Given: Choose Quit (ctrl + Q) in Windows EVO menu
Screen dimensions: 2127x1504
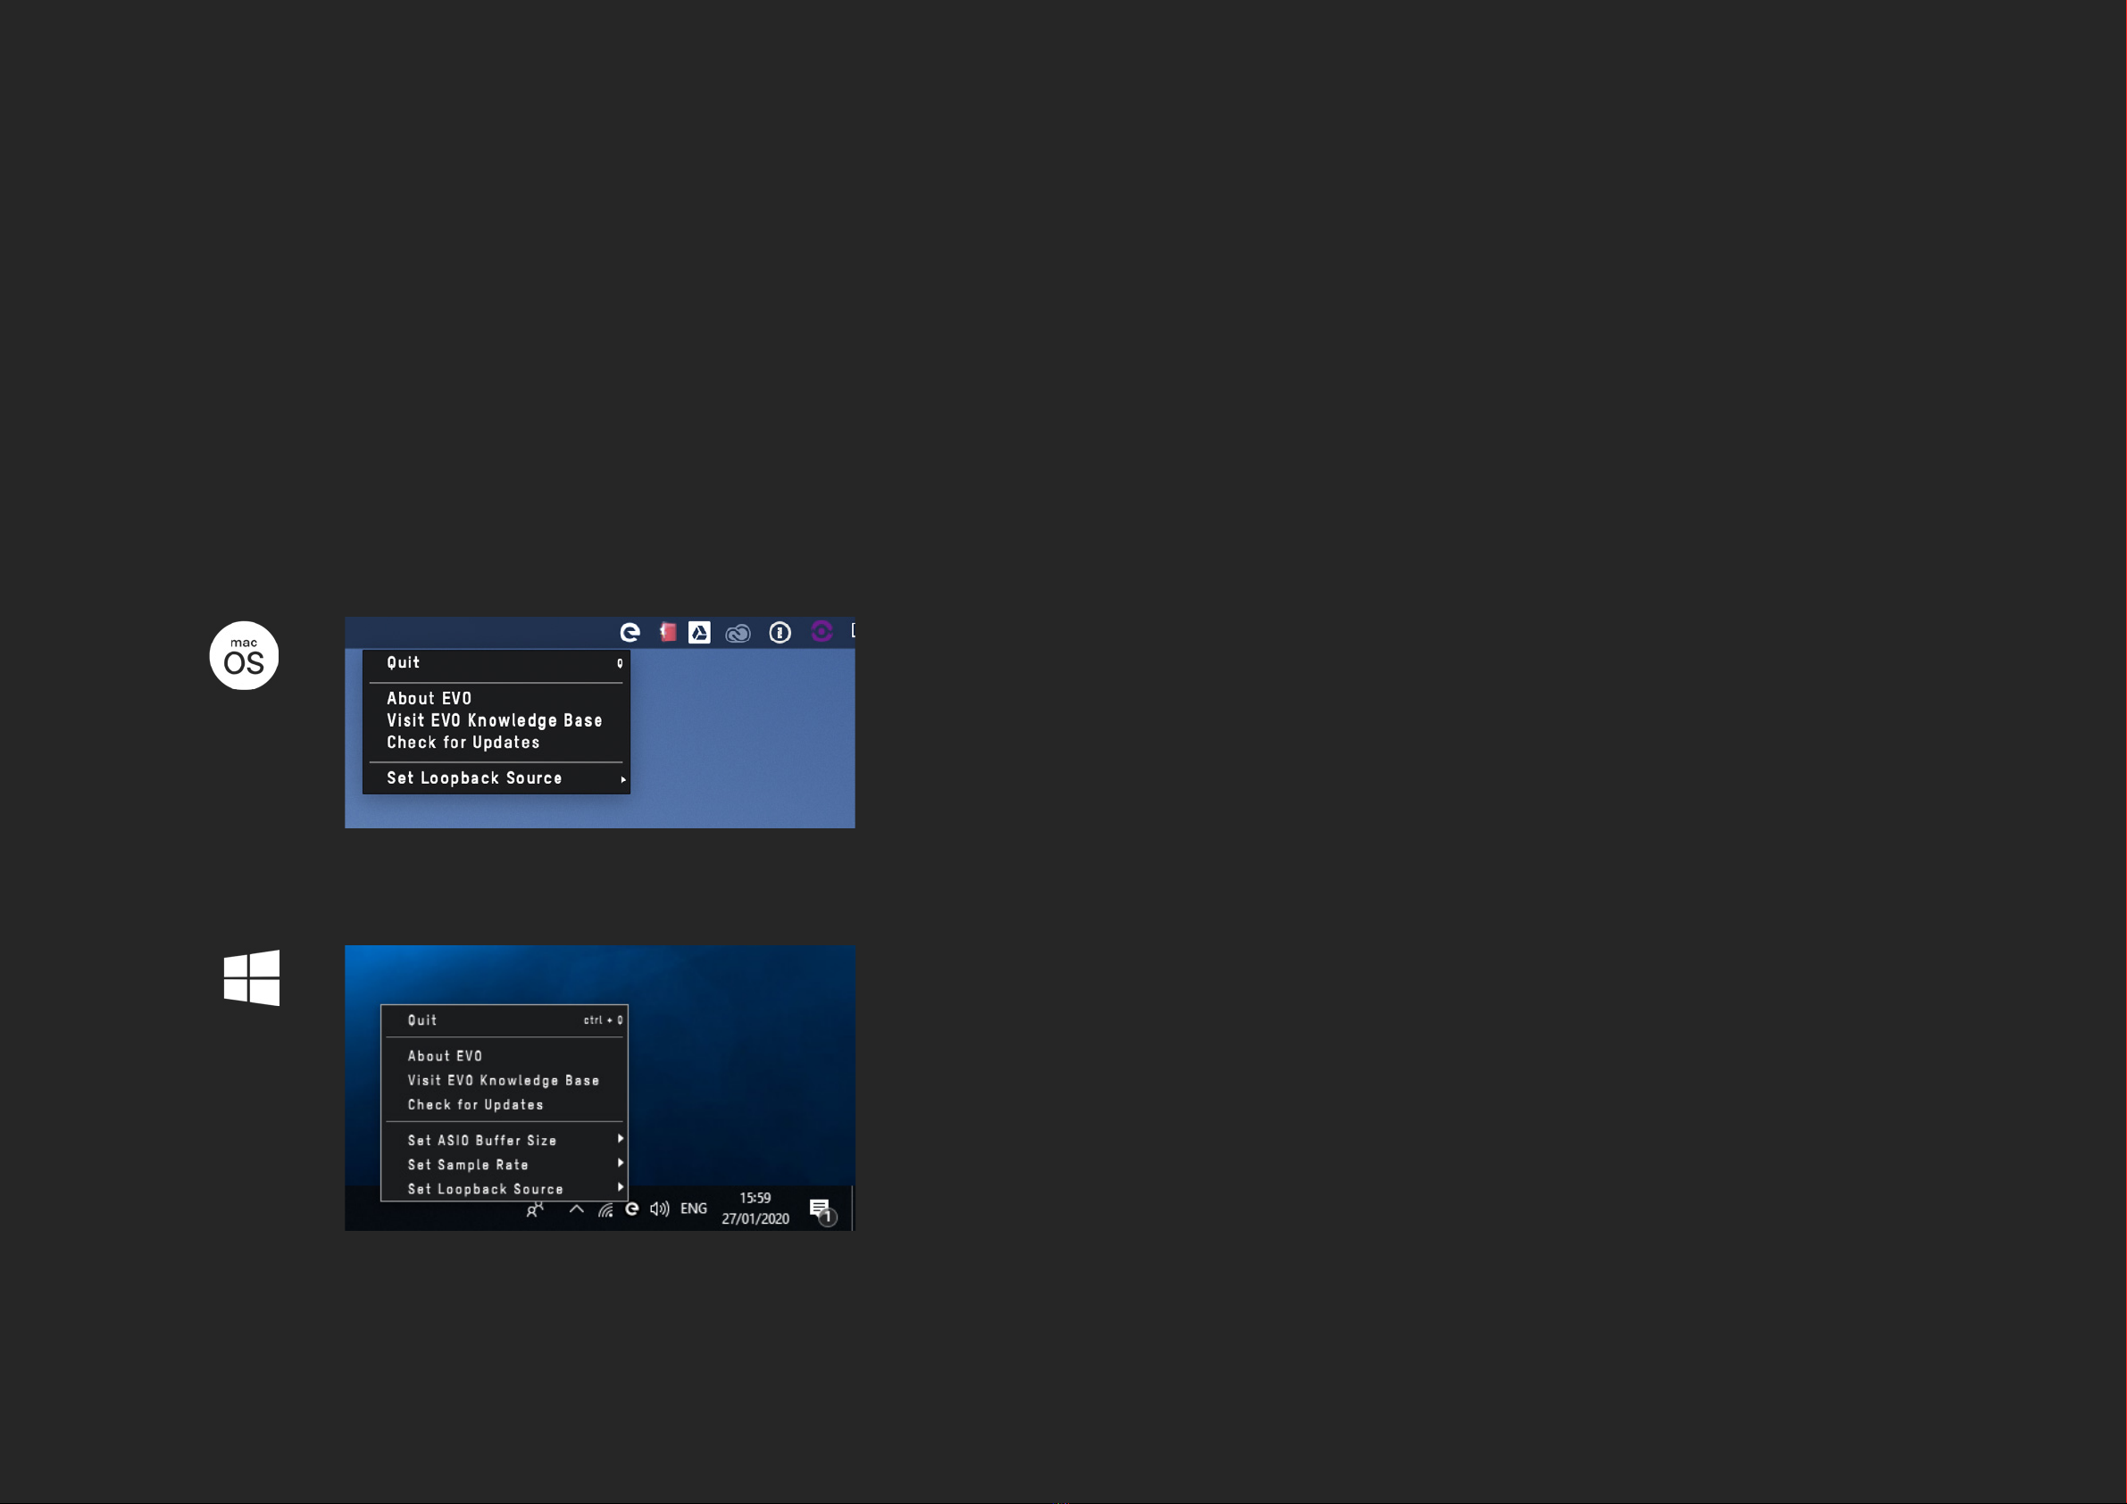Looking at the screenshot, I should tap(505, 1020).
